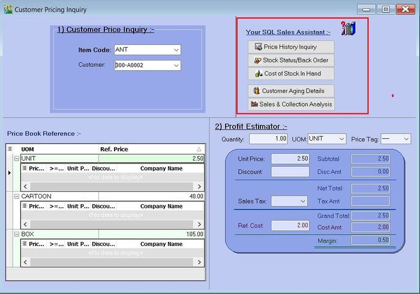Click the app icon in title bar

[x=8, y=10]
